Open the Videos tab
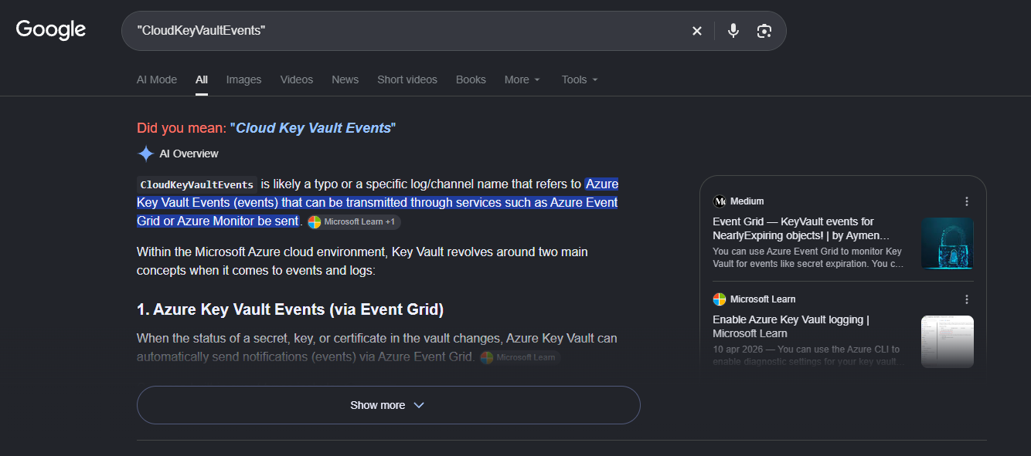Viewport: 1031px width, 456px height. point(297,79)
